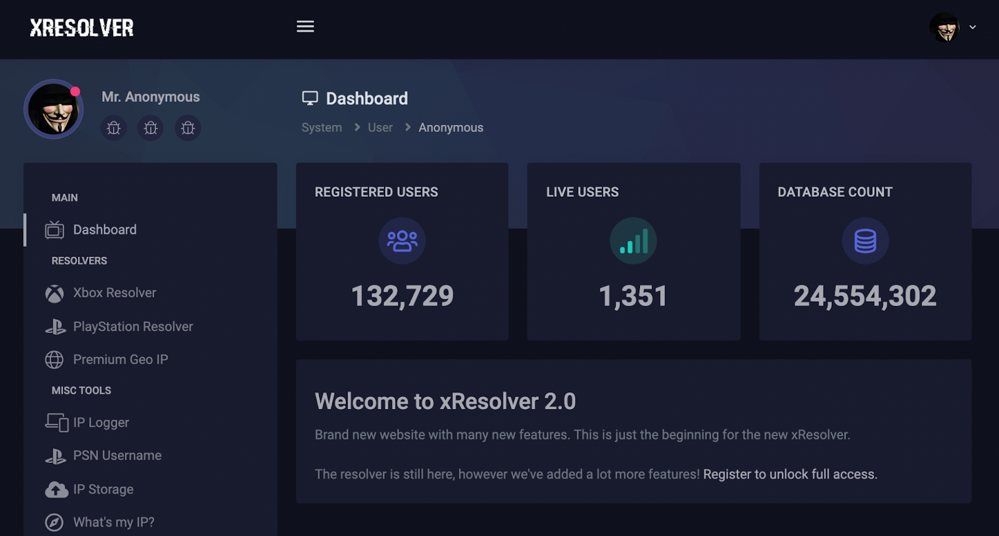Click the group icon in Registered Users card

coord(402,241)
